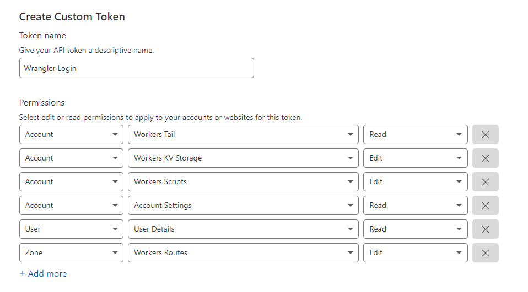Screen dimensions: 528x292
Task: Remove the Workers Routes permission row
Action: pyautogui.click(x=485, y=253)
